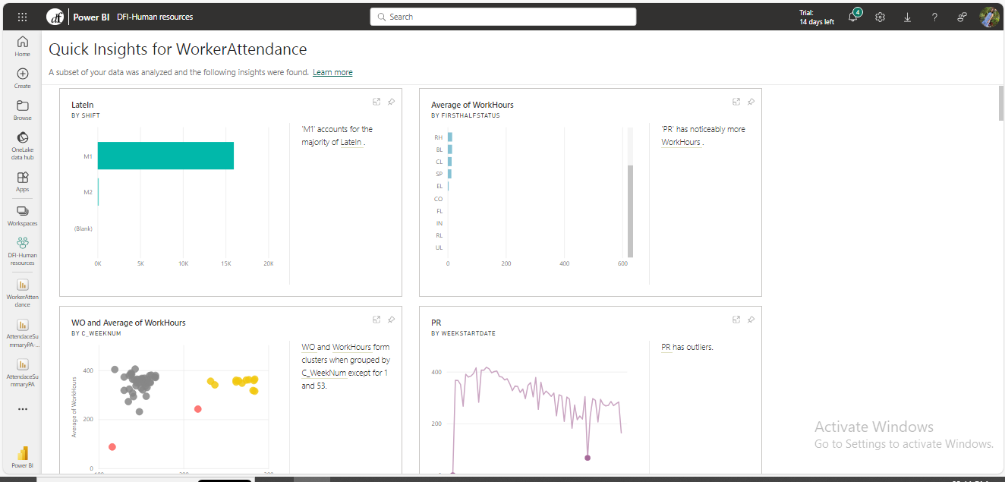
Task: Click the Download icon in header
Action: point(907,17)
